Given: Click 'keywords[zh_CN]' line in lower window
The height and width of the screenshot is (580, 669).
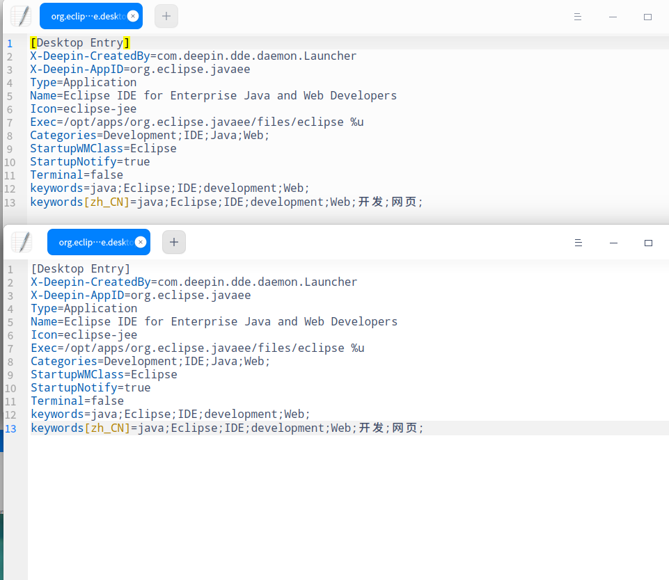Looking at the screenshot, I should click(x=228, y=428).
